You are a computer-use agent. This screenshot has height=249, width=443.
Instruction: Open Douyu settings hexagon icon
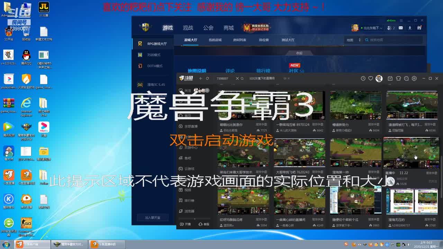(x=414, y=79)
